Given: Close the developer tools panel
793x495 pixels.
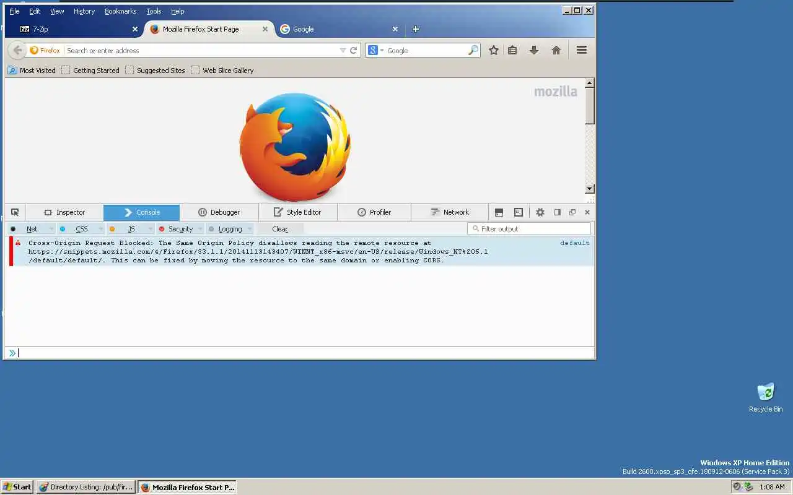Looking at the screenshot, I should (x=587, y=212).
